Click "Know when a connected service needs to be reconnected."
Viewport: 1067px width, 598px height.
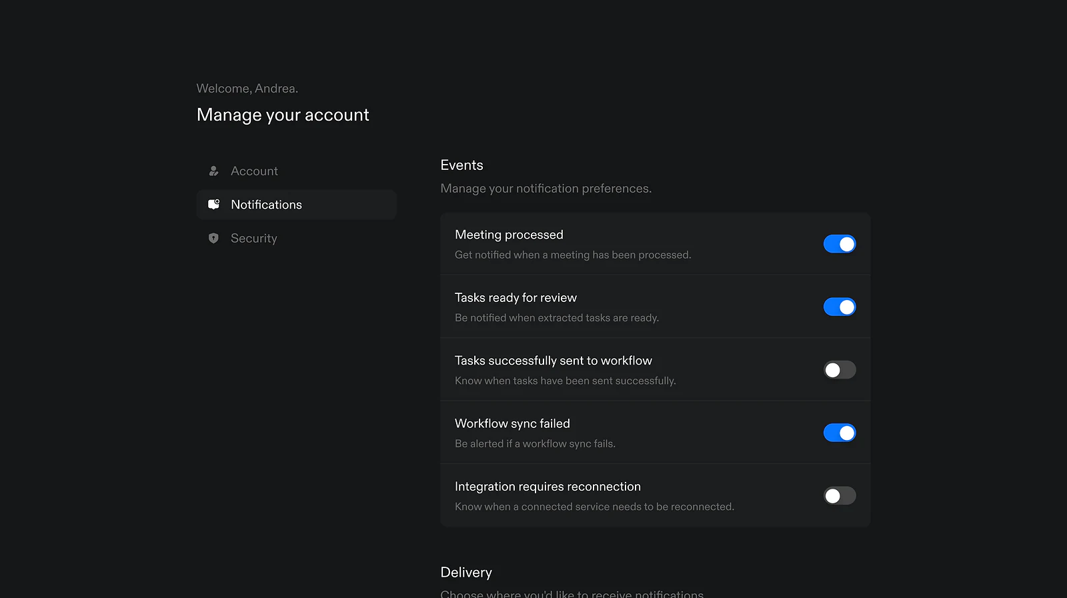click(x=594, y=507)
